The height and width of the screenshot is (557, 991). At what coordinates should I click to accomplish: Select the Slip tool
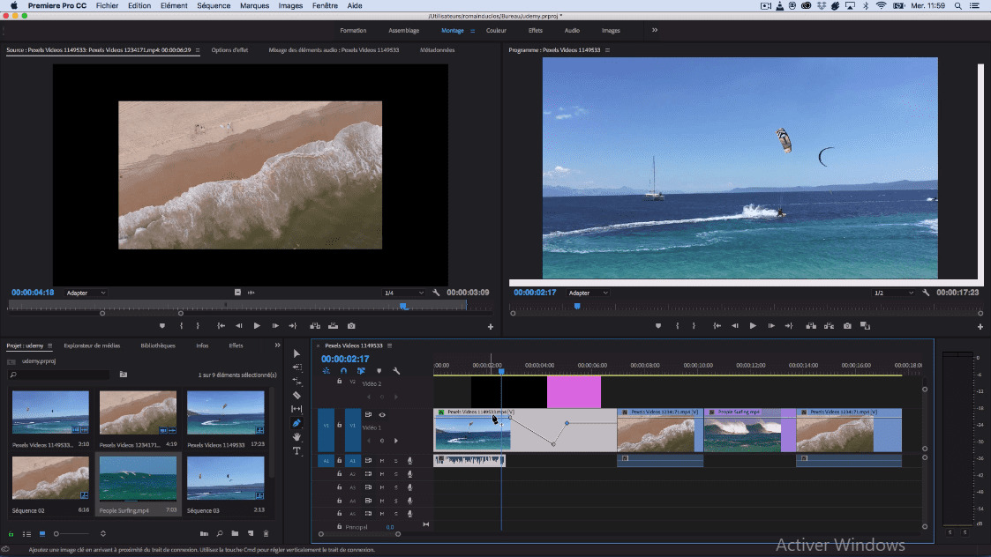click(297, 409)
